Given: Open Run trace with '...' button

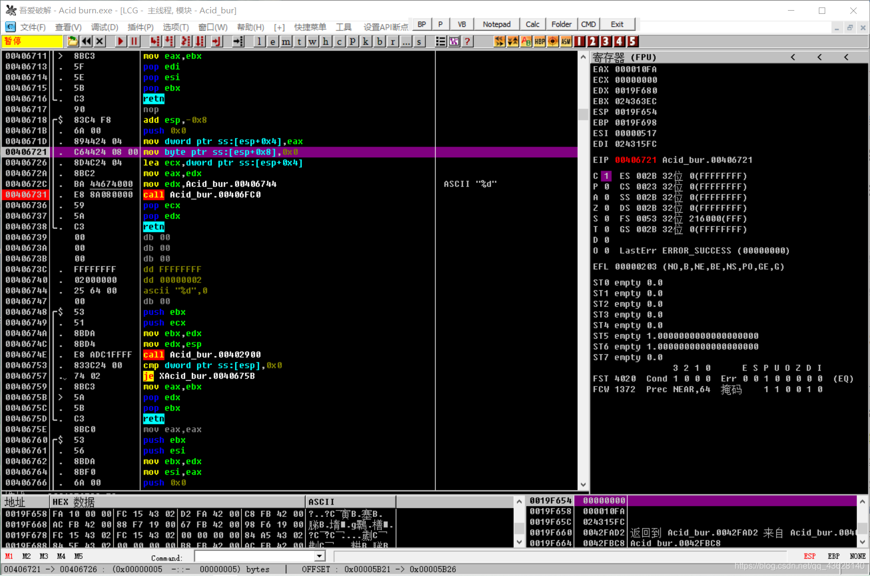Looking at the screenshot, I should [x=406, y=42].
